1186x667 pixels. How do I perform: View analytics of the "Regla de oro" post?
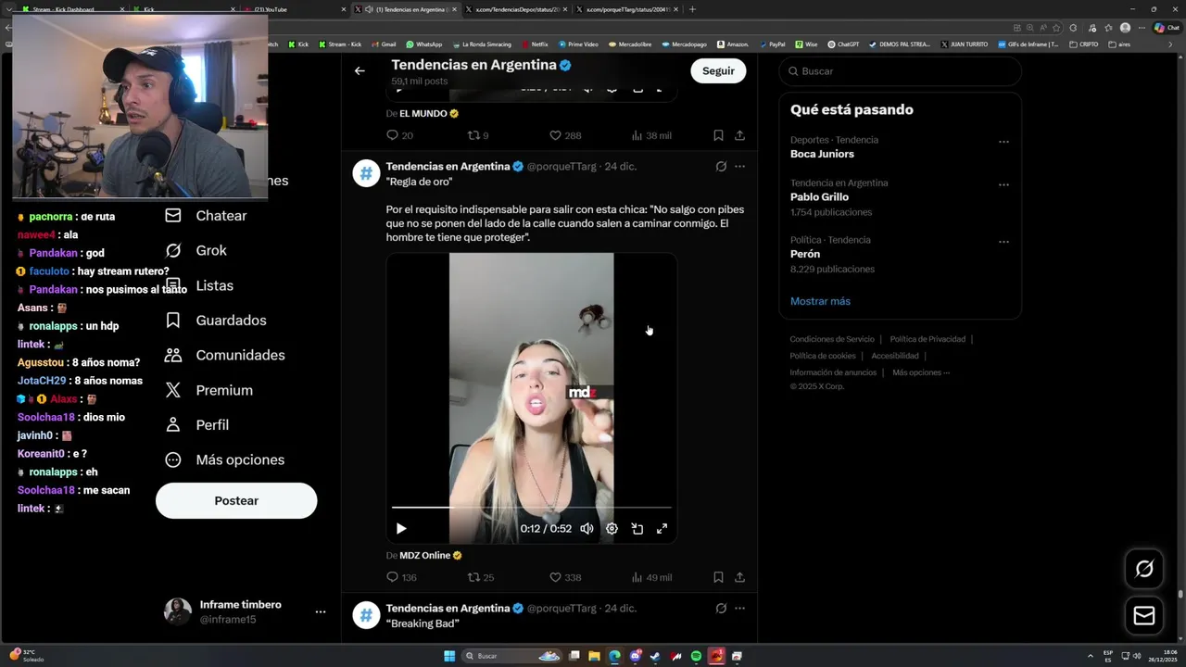[651, 577]
